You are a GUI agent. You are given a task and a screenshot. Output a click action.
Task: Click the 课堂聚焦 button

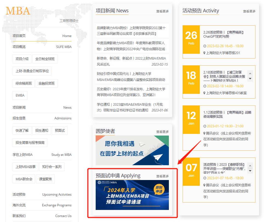46,179
